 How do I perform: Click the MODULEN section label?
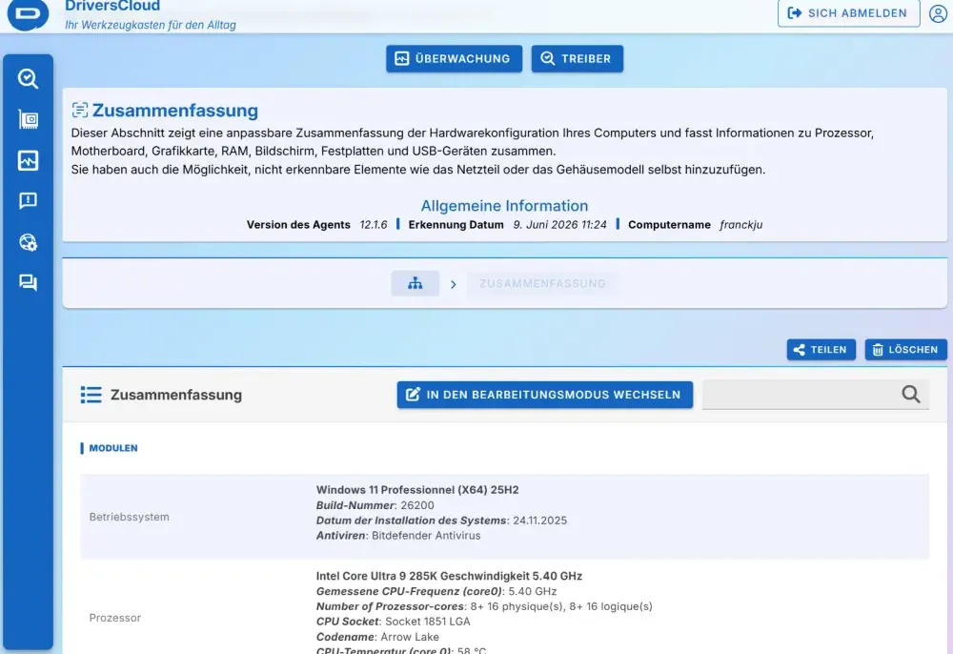click(x=113, y=448)
